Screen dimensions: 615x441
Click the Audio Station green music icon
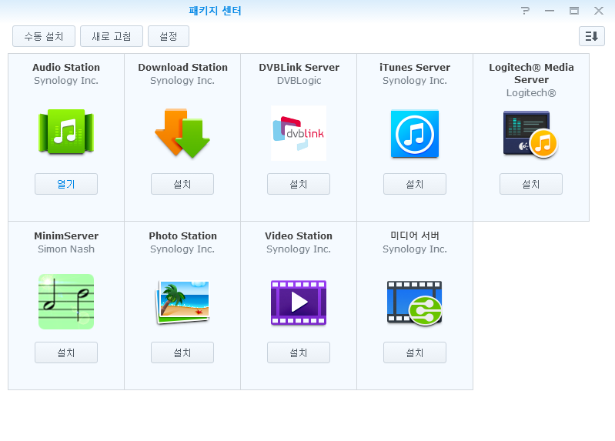(x=66, y=132)
